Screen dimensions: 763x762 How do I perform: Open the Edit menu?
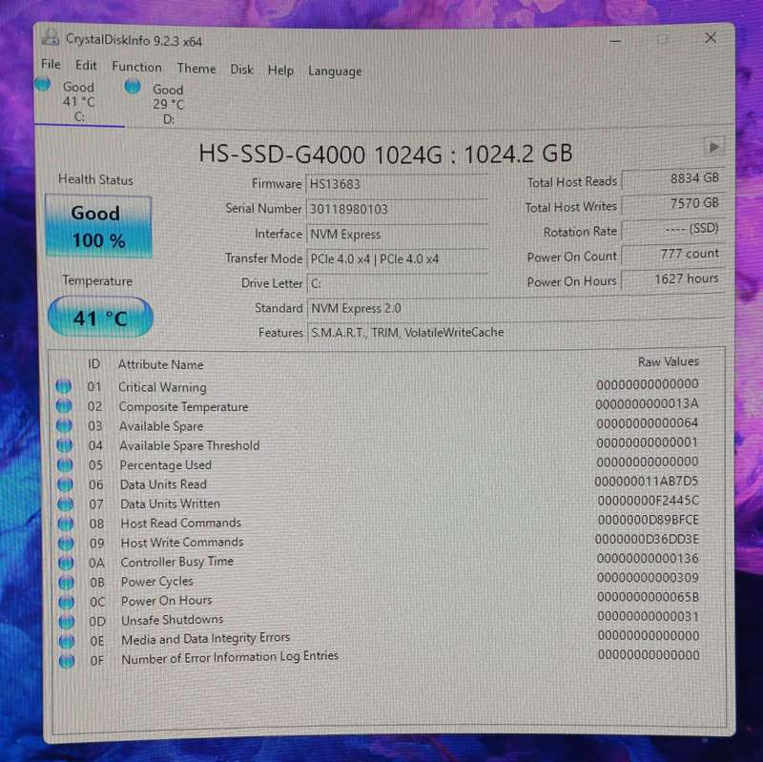click(x=86, y=65)
